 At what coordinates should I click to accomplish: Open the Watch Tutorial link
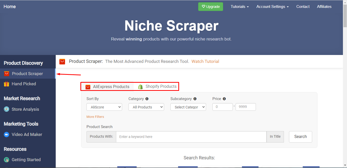[x=205, y=61]
